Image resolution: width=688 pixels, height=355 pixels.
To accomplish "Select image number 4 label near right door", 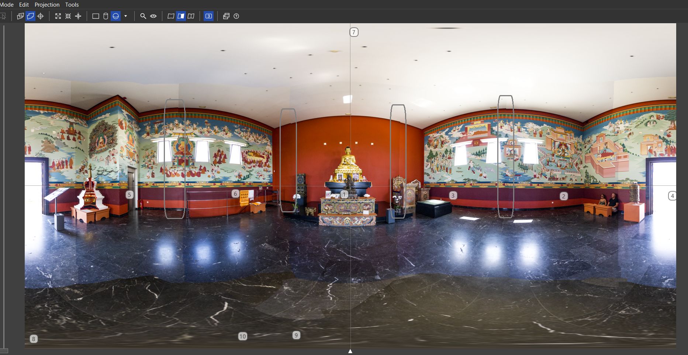I will (x=672, y=196).
